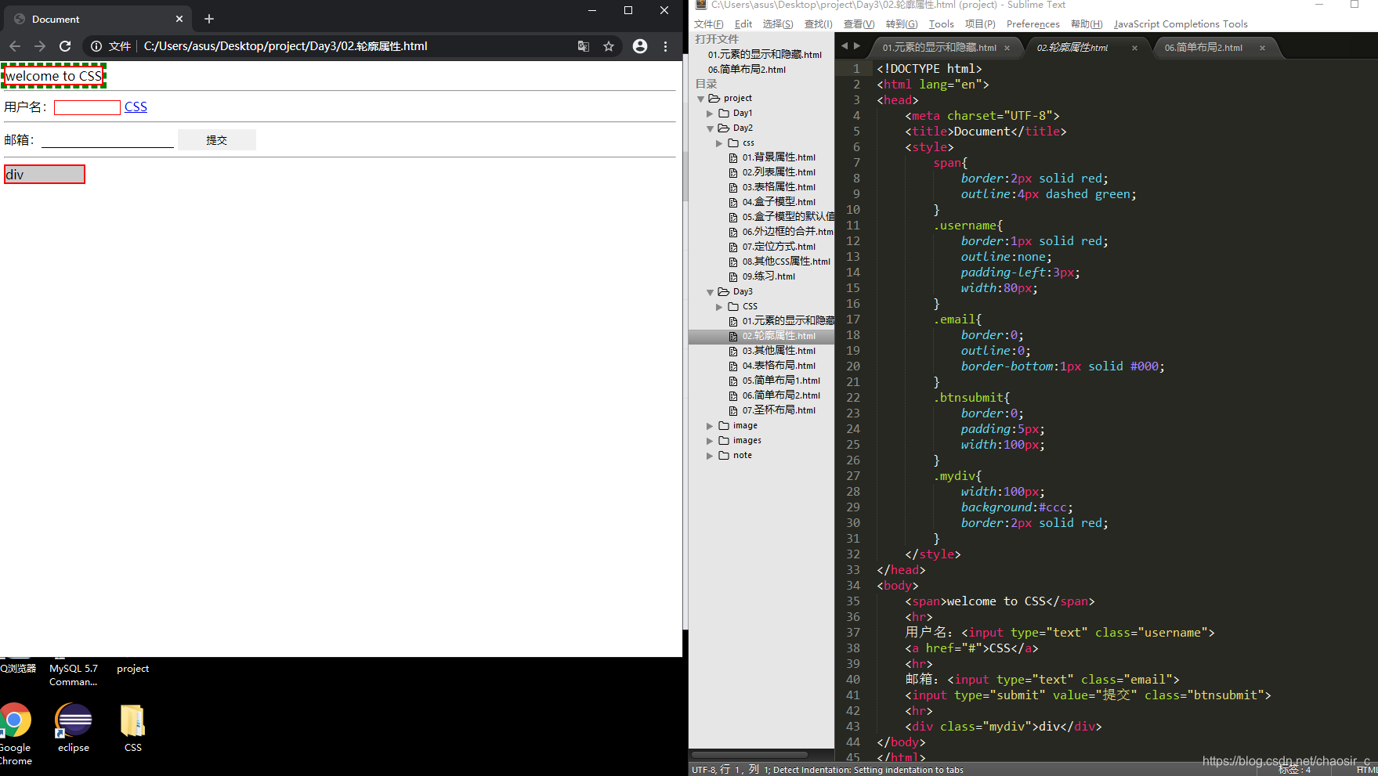The image size is (1378, 776).
Task: Expand the note folder
Action: pyautogui.click(x=710, y=456)
